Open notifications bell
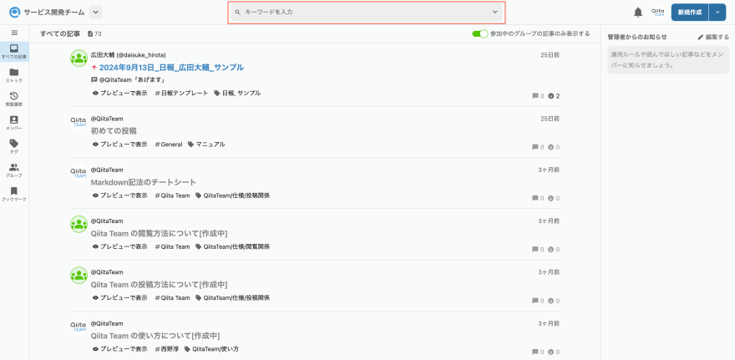The height and width of the screenshot is (360, 735). pyautogui.click(x=638, y=13)
